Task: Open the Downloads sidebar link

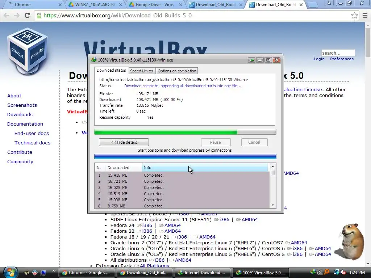Action: pos(20,115)
